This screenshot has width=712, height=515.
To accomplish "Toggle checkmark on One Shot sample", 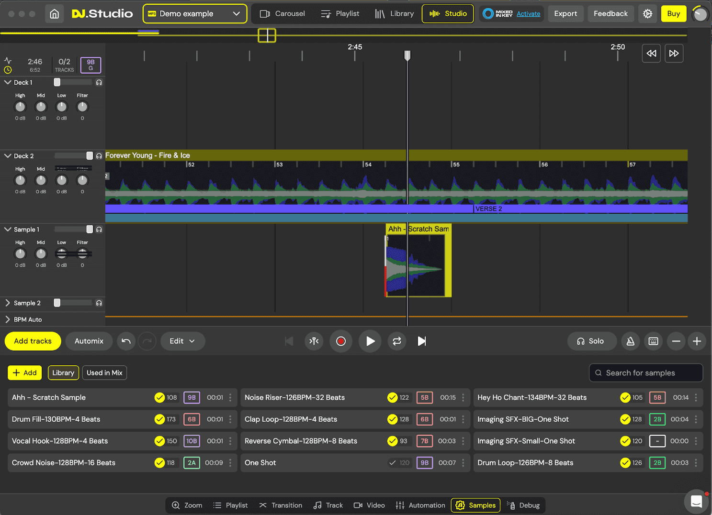I will pos(392,463).
